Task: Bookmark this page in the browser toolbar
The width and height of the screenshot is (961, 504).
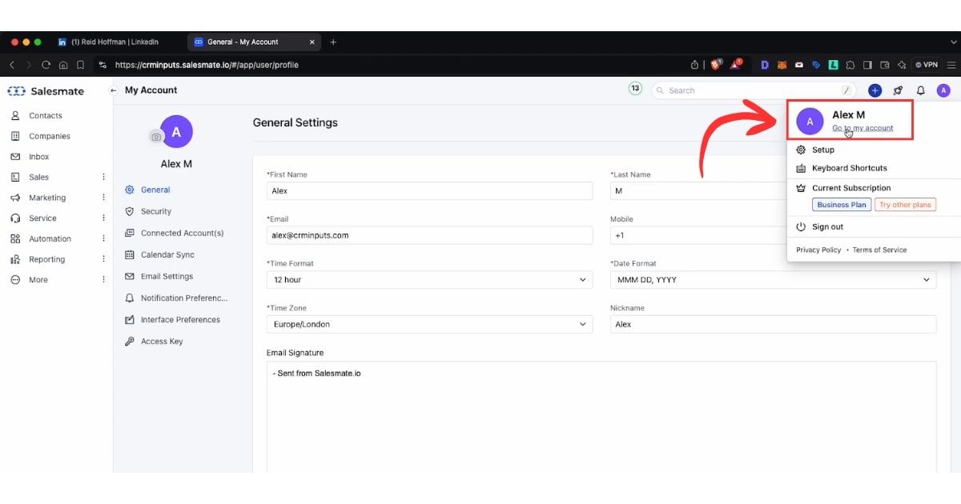Action: pyautogui.click(x=80, y=65)
